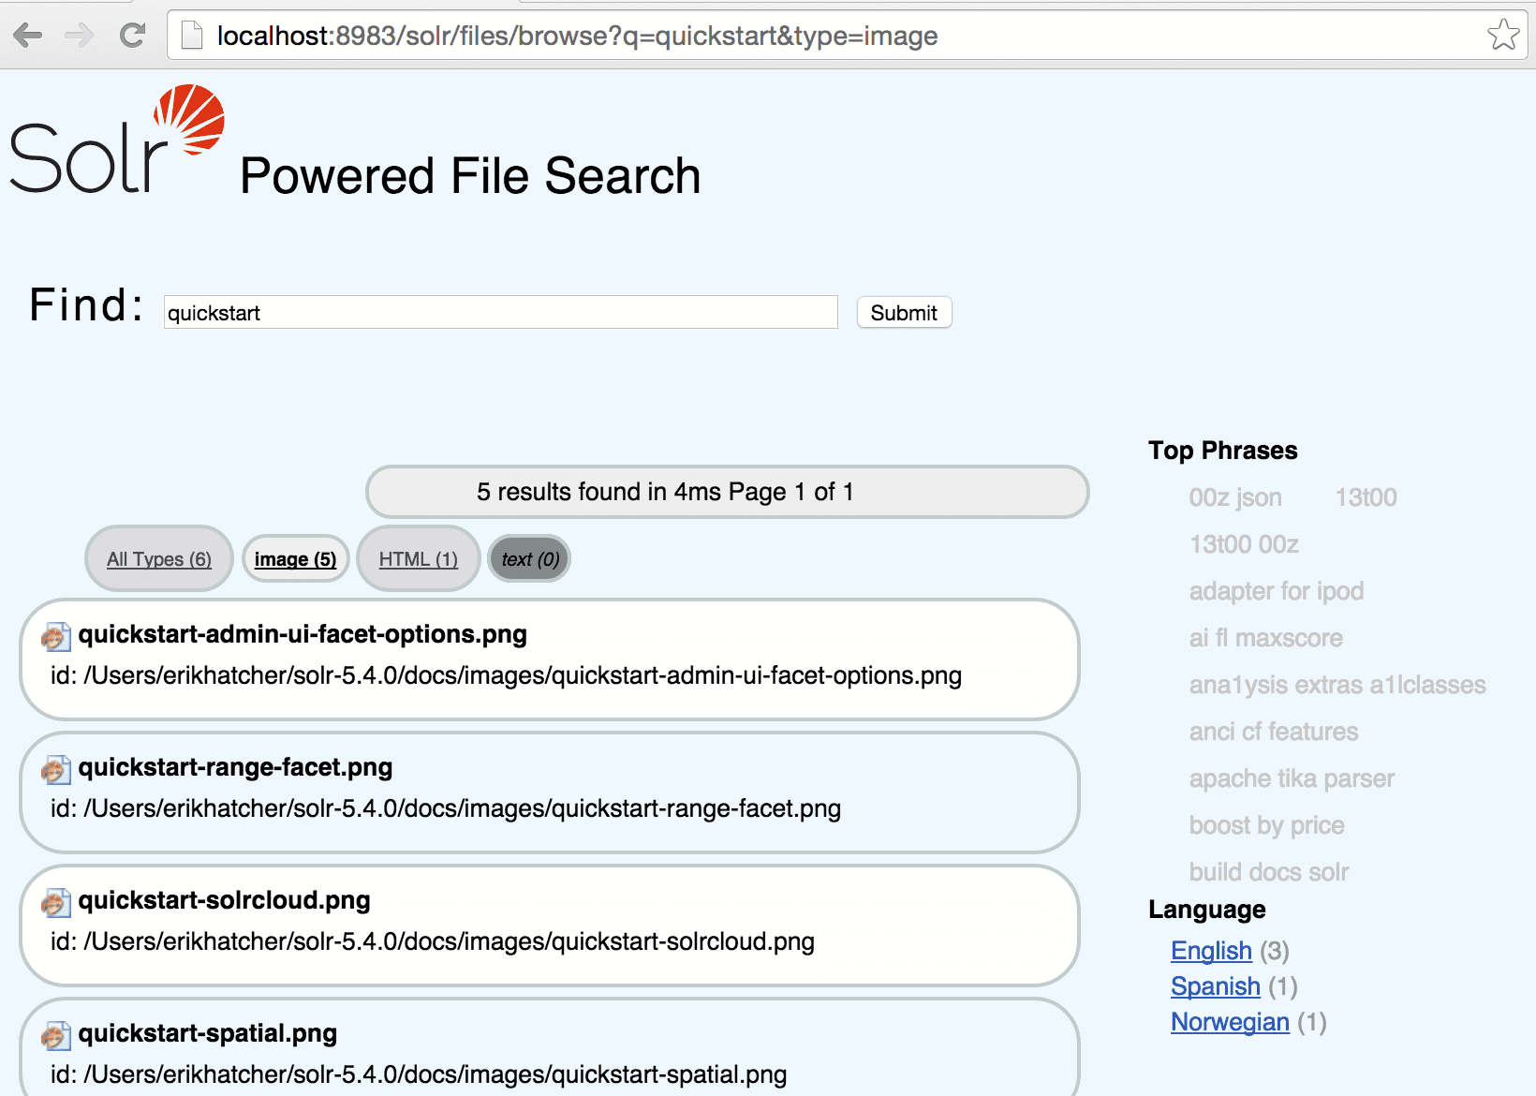The image size is (1536, 1096).
Task: Click the '5 results found' status bar
Action: (x=728, y=492)
